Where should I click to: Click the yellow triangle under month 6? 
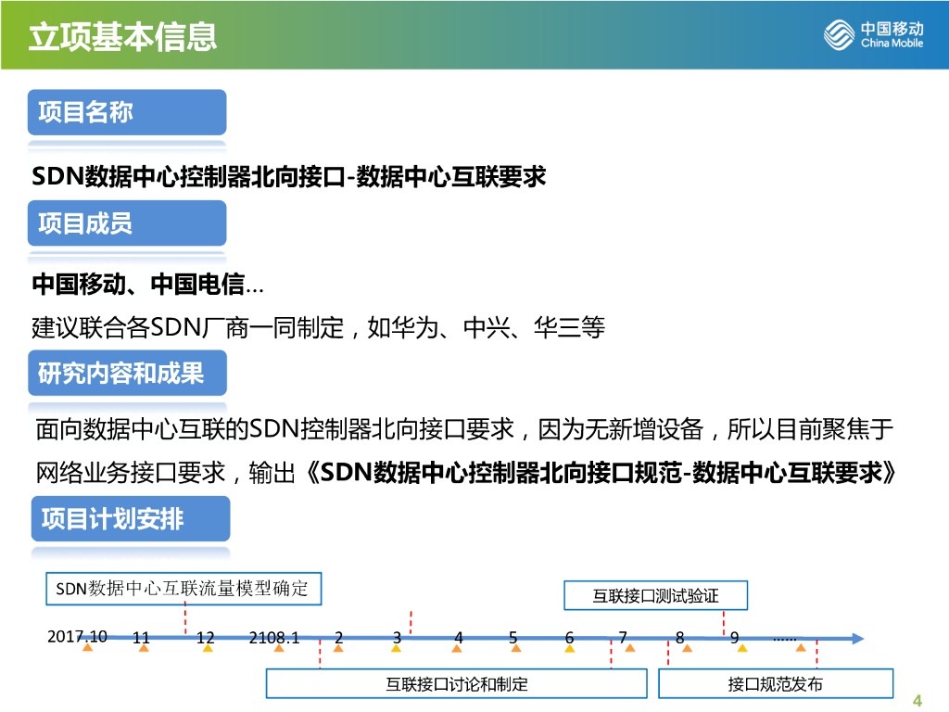(570, 648)
